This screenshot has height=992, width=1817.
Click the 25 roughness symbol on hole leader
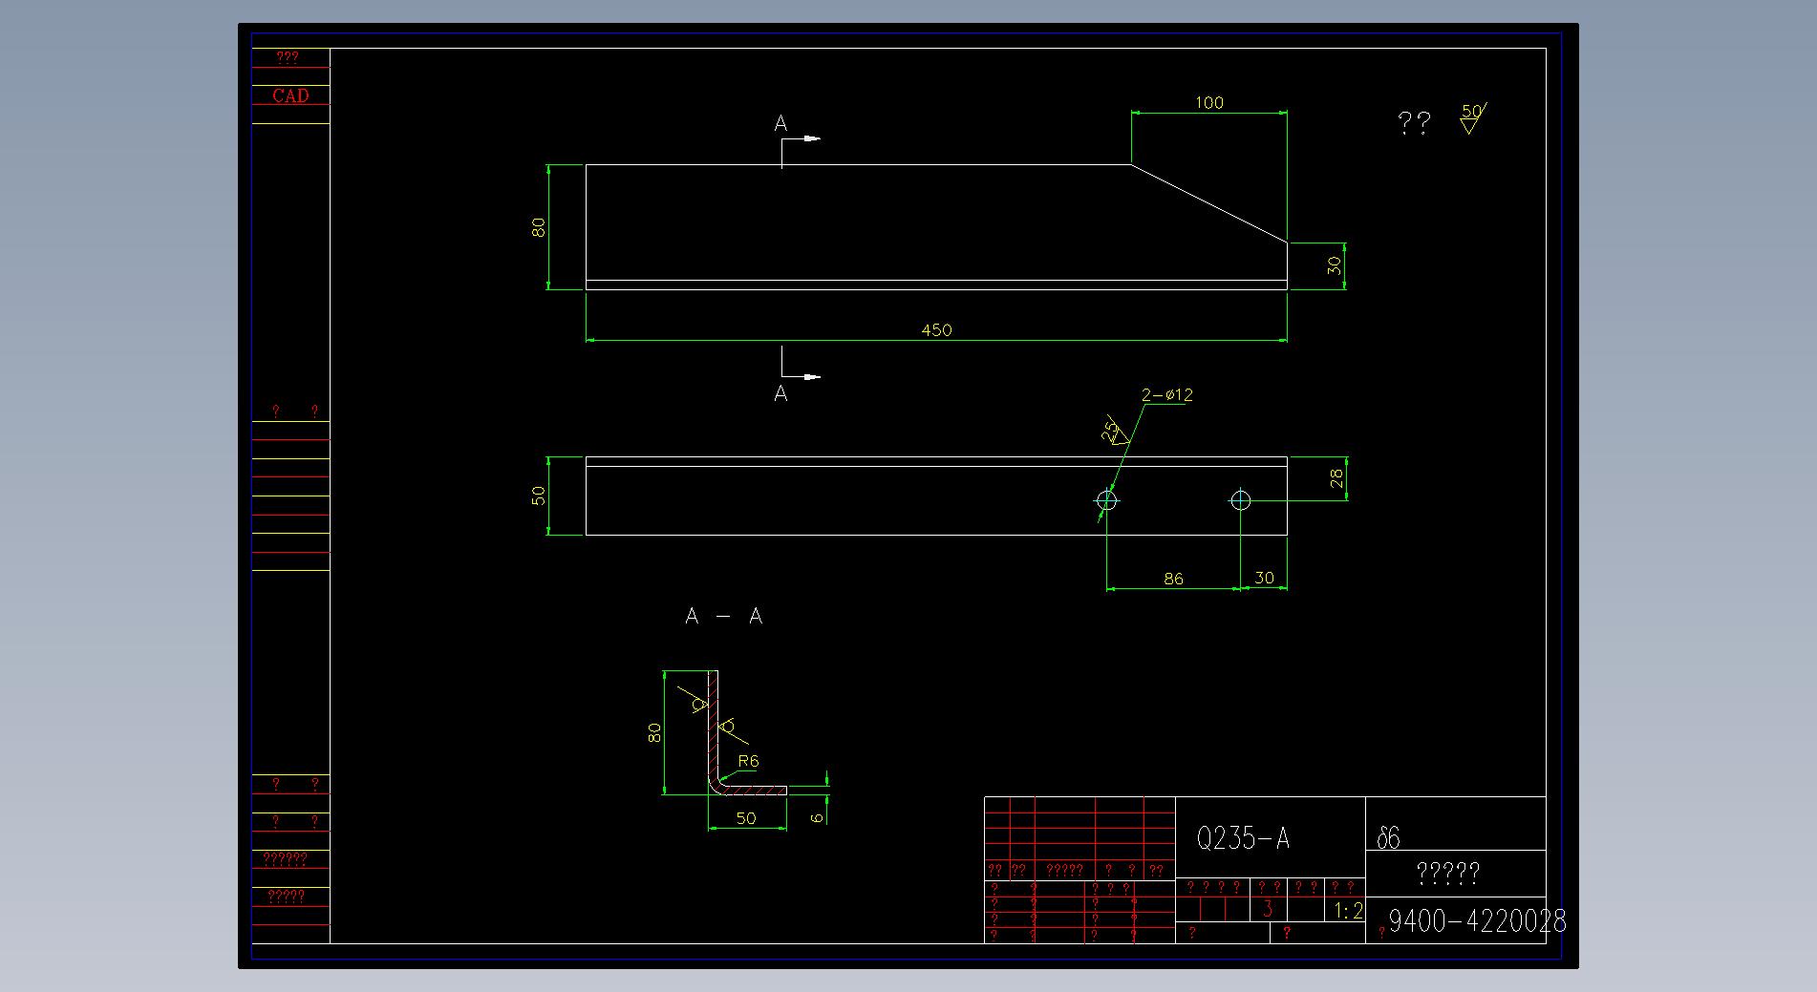click(1116, 431)
